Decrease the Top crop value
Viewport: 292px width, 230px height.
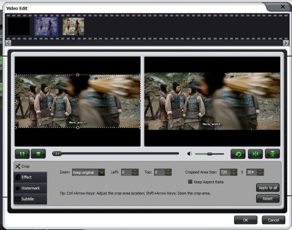click(168, 174)
